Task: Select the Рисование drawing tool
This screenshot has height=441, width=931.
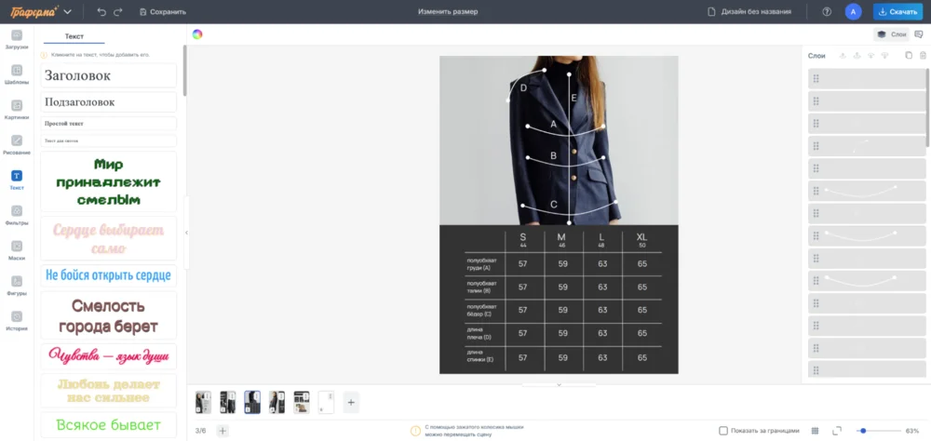Action: click(x=17, y=145)
